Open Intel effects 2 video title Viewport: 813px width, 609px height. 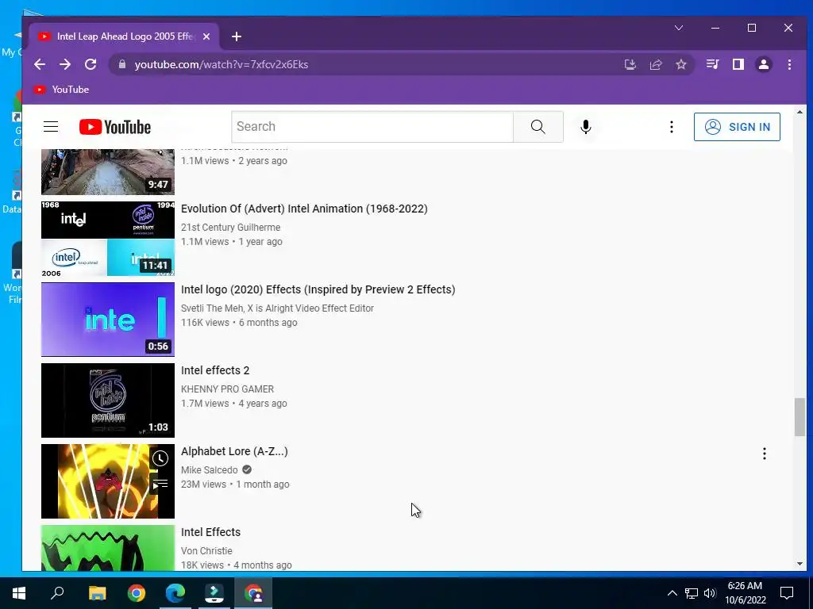[x=215, y=370]
